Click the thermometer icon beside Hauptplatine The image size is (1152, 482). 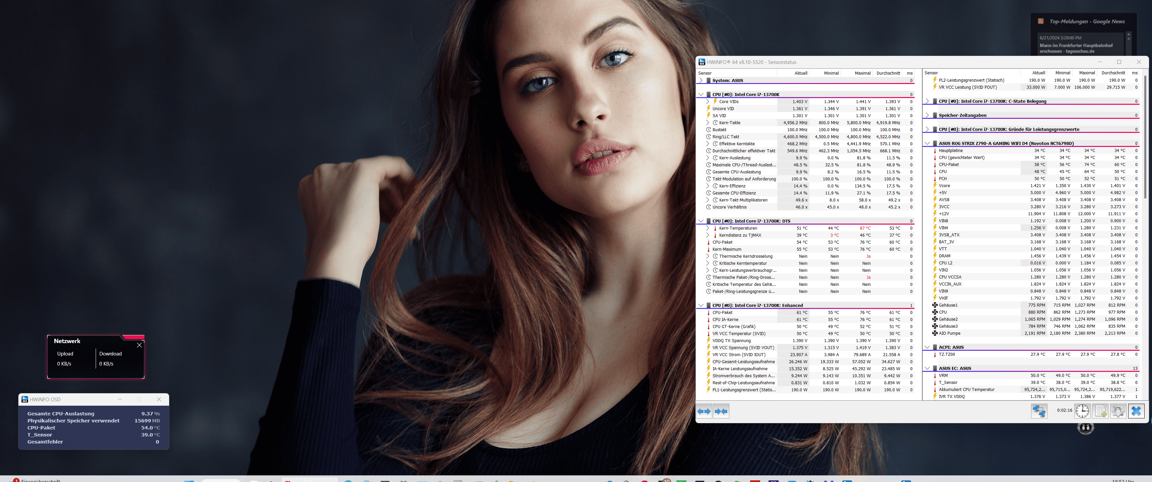pos(935,151)
